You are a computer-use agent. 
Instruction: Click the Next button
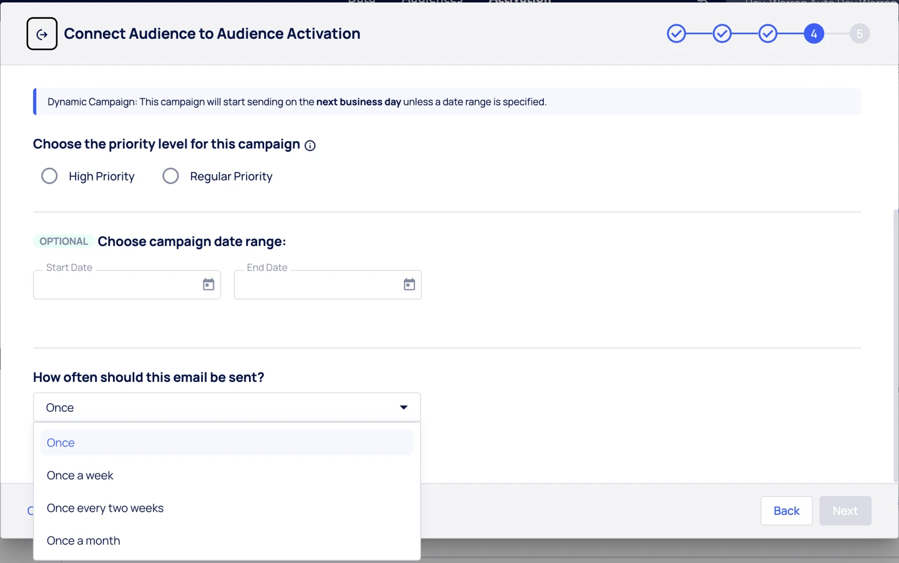pos(845,511)
